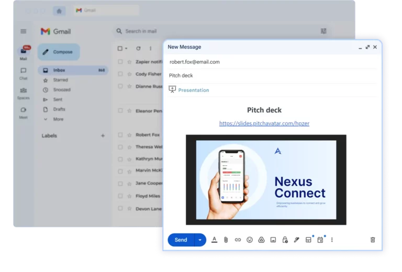Screen dimensions: 402x272
Task: Click the Gmail logo
Action: tap(55, 31)
